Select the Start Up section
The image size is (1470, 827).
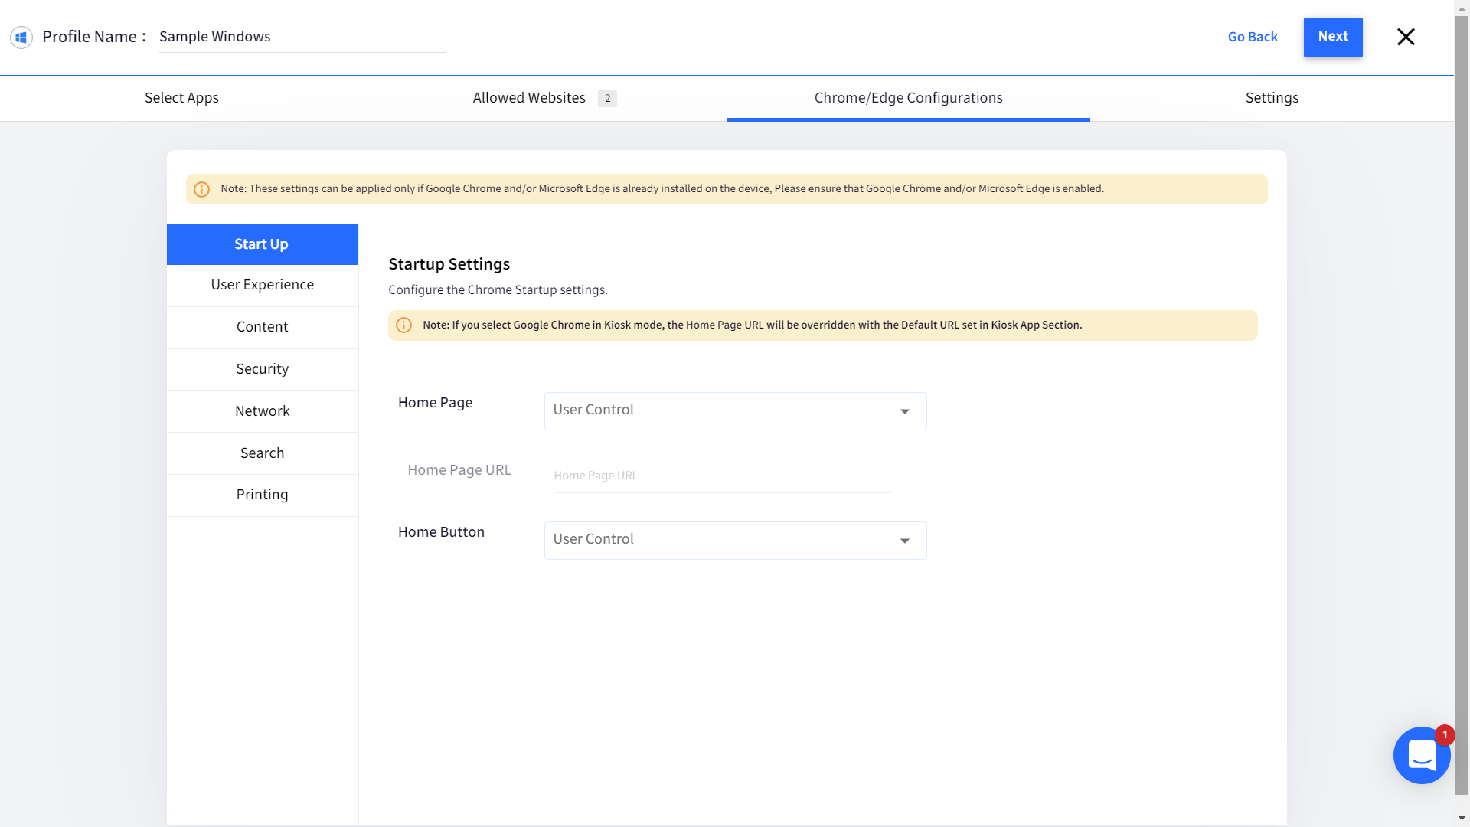[261, 244]
